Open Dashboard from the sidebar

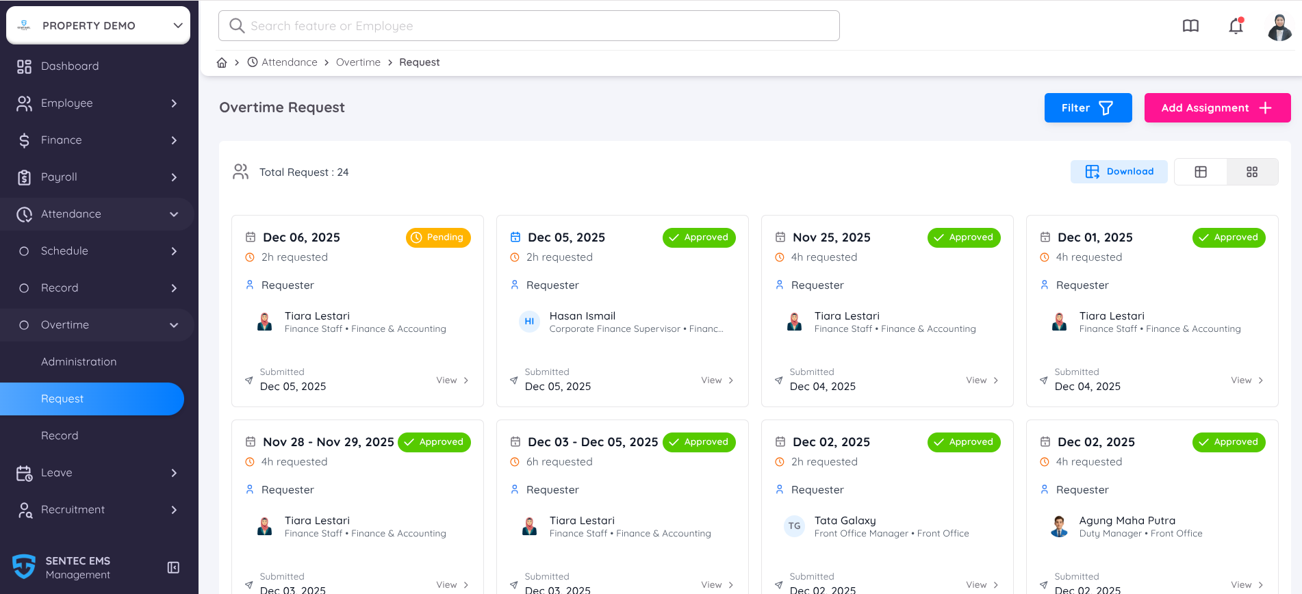tap(70, 66)
